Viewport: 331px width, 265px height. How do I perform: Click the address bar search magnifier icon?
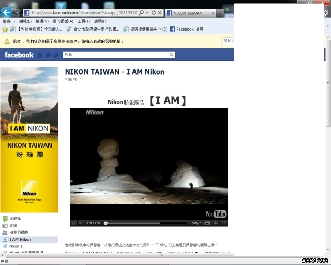(x=141, y=12)
